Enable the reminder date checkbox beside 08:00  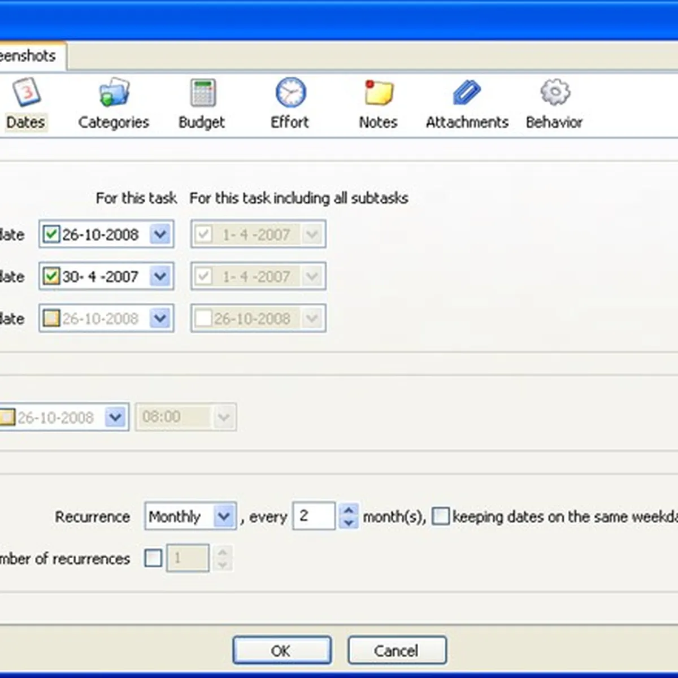[7, 418]
